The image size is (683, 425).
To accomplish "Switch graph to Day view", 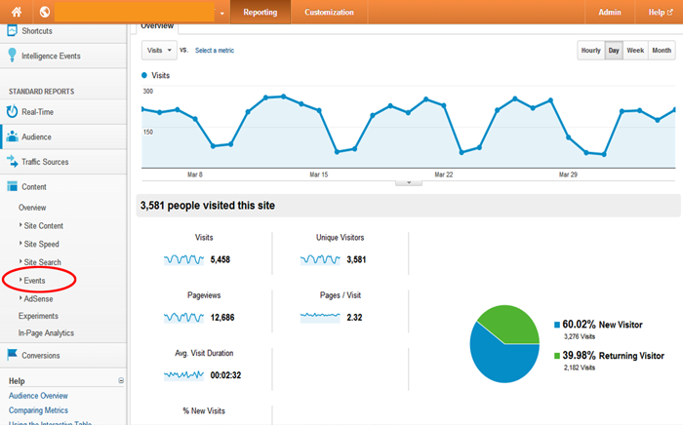I will (x=614, y=51).
